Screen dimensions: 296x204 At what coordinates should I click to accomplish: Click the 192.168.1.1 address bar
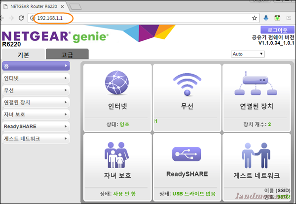144,18
